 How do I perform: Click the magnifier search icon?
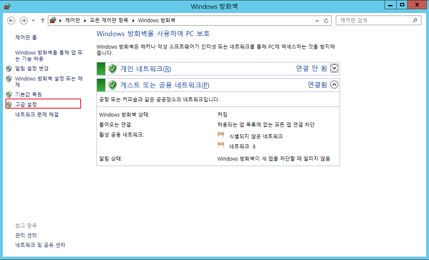[415, 20]
